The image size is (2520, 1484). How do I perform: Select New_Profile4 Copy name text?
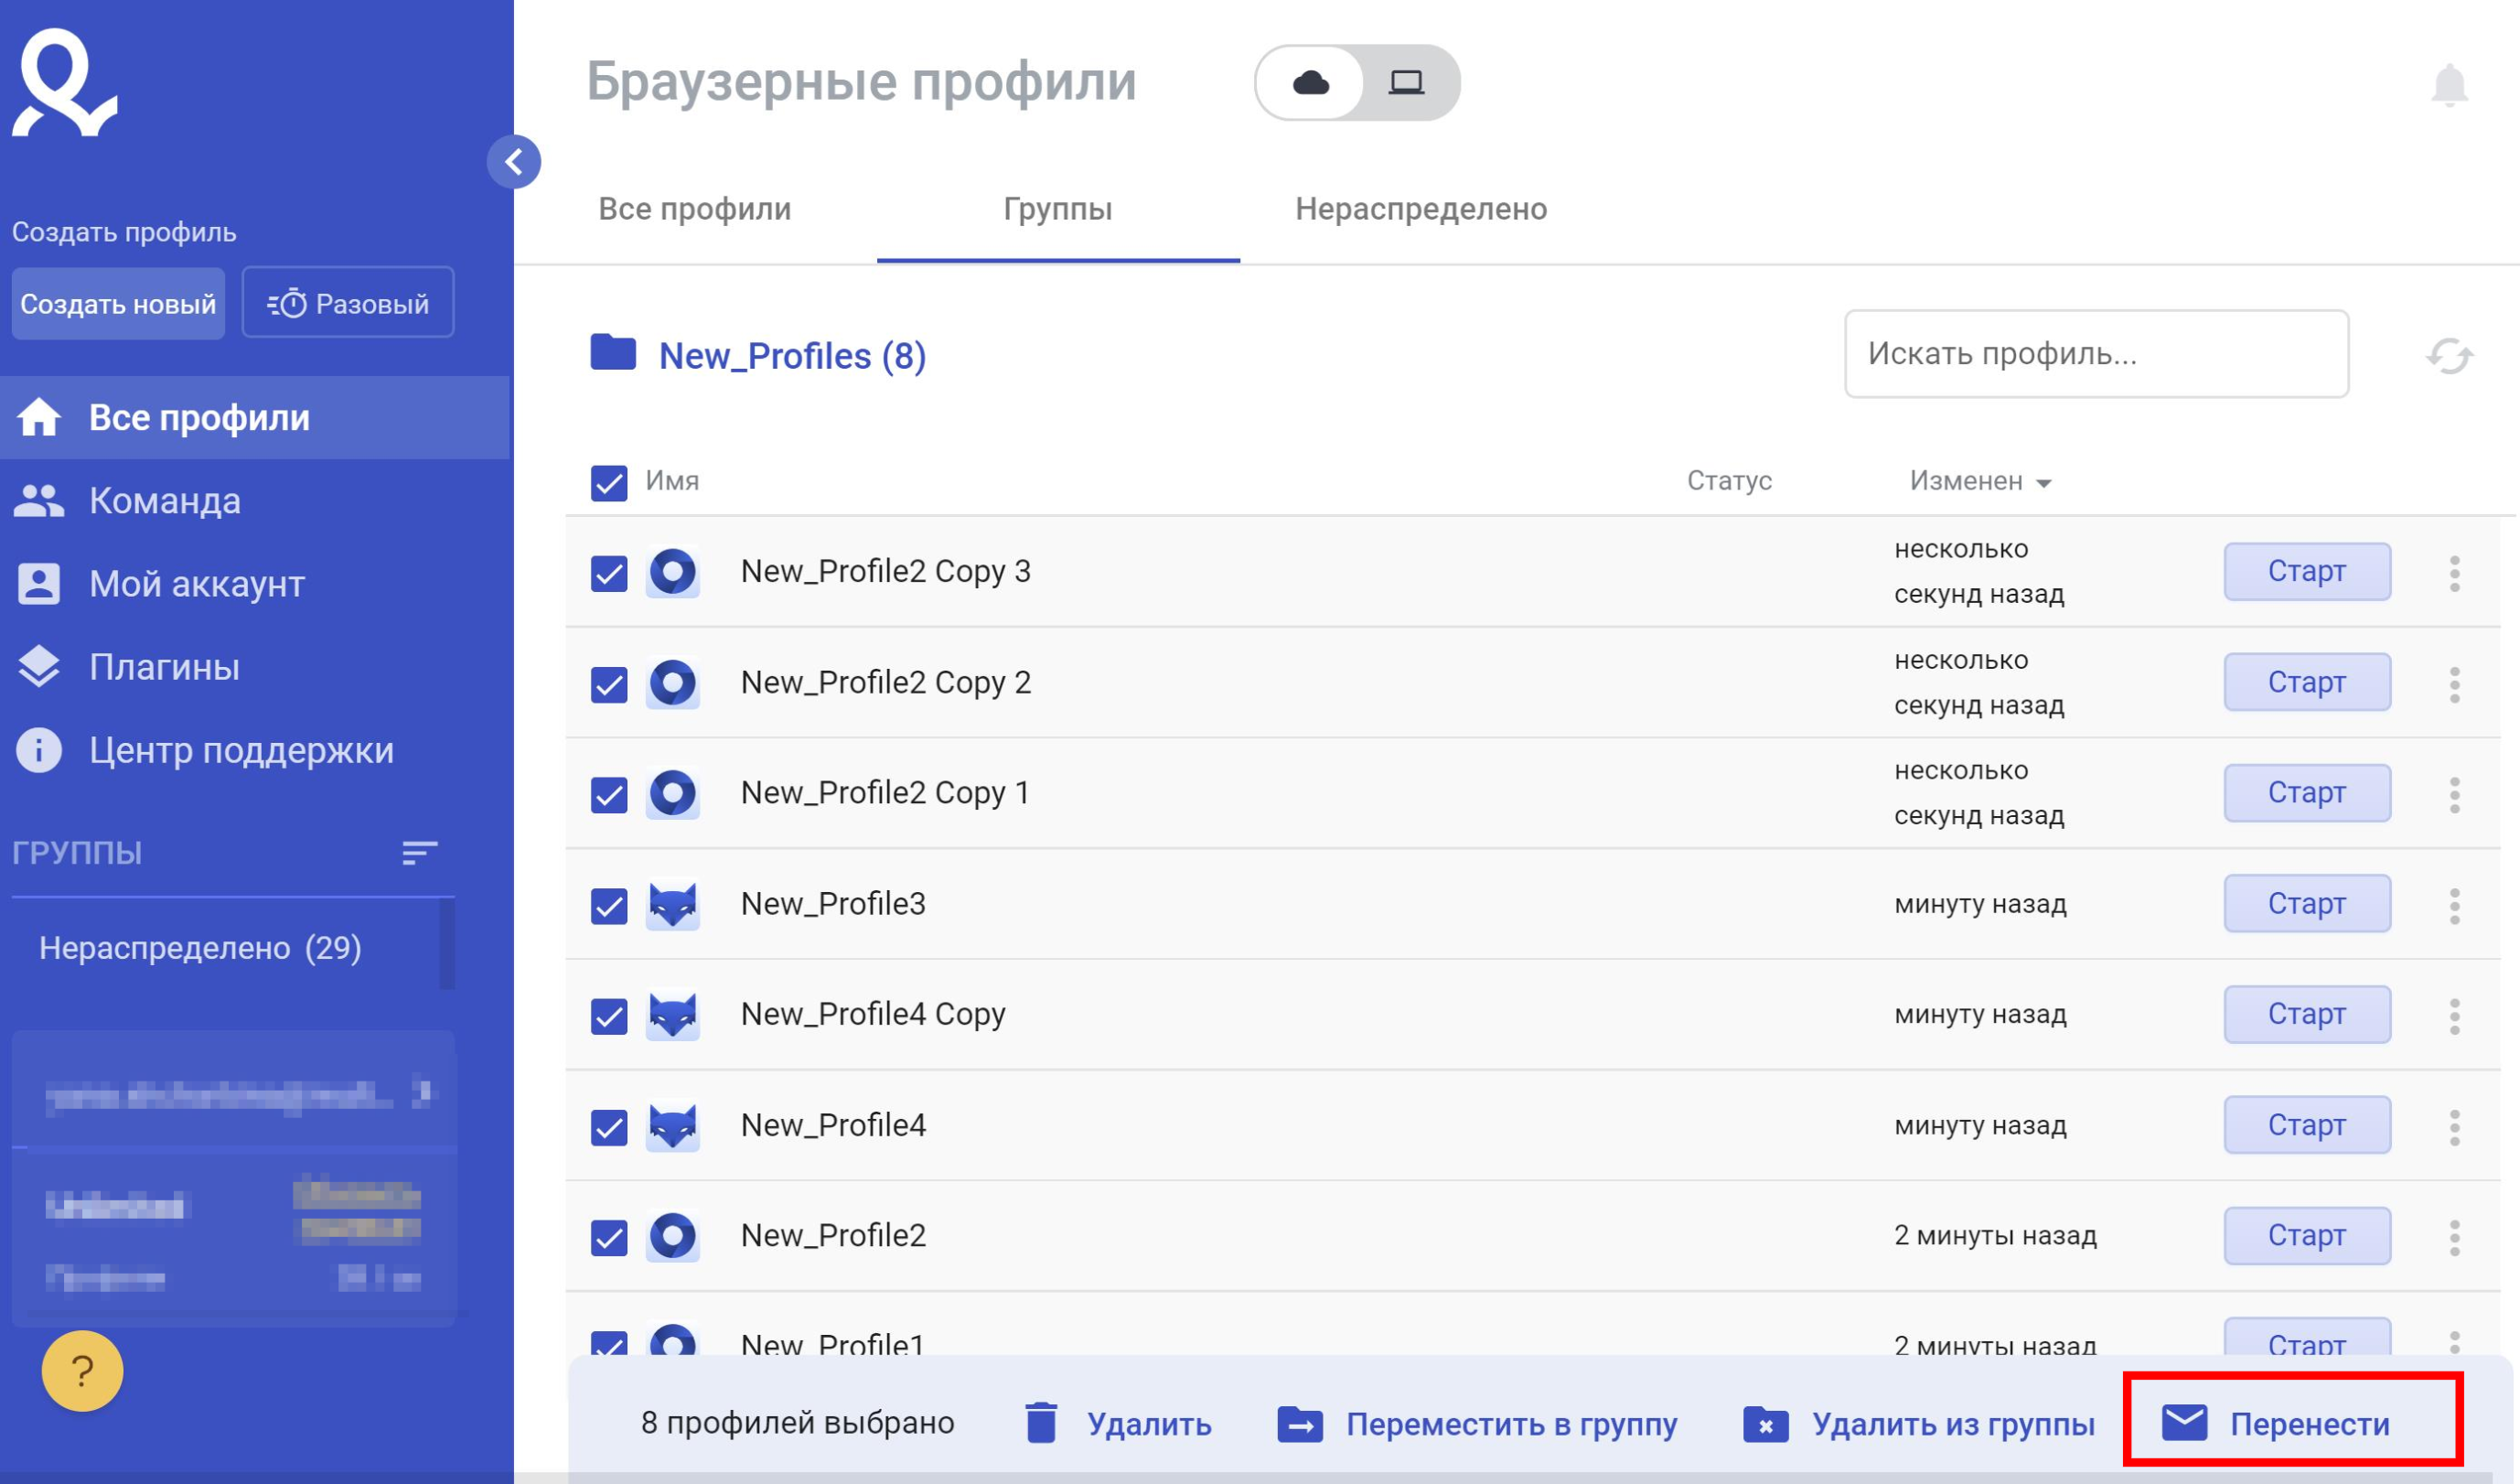[873, 1015]
